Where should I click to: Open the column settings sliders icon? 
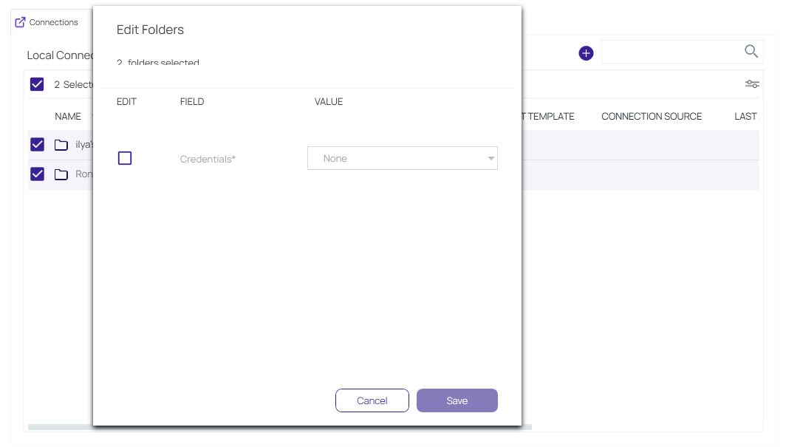pos(752,84)
